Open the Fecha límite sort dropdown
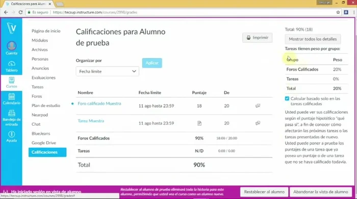Image resolution: width=357 pixels, height=199 pixels. 108,71
